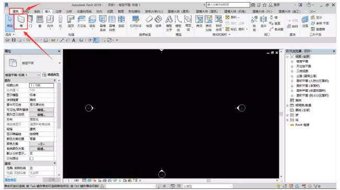Select the Railing (栏杆扶手) tool
This screenshot has height=190, width=340.
[x=136, y=21]
